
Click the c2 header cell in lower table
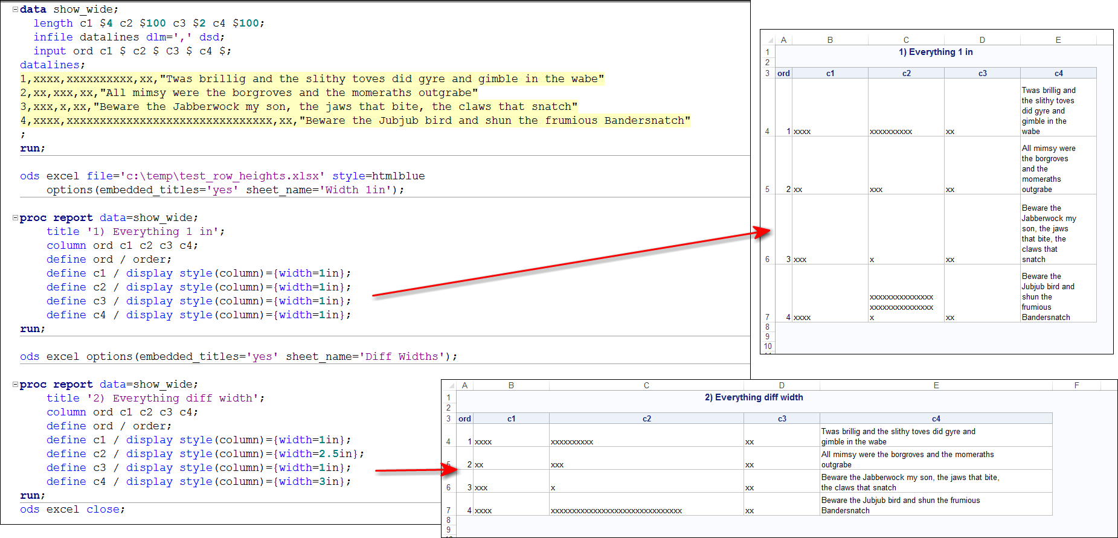click(x=646, y=418)
